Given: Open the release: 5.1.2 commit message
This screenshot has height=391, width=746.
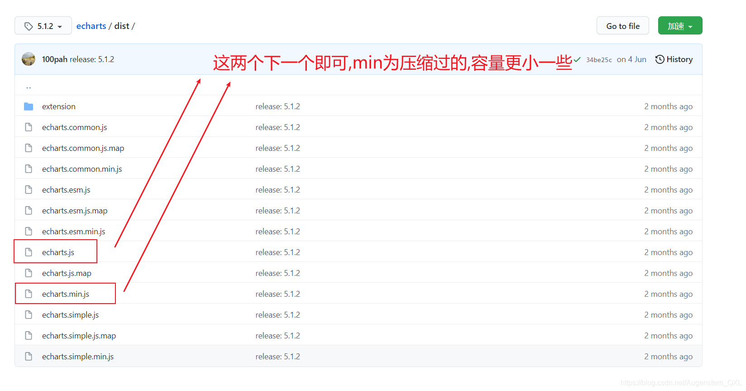Looking at the screenshot, I should [x=92, y=59].
